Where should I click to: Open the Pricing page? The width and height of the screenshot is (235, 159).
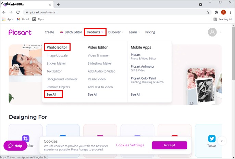click(150, 32)
